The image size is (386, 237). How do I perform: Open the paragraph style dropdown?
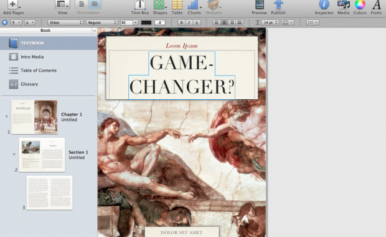[16, 22]
